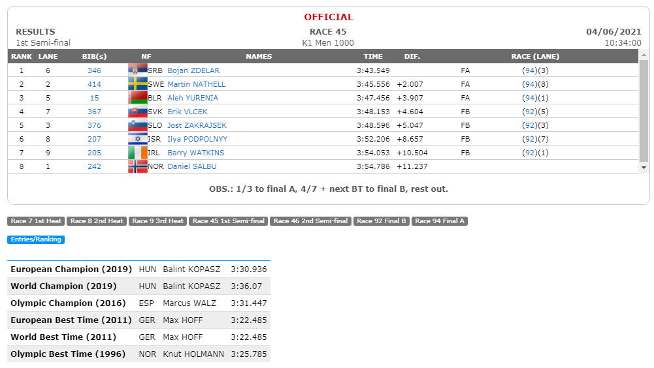This screenshot has height=368, width=654.
Task: Click the Israel flag icon
Action: [x=138, y=139]
